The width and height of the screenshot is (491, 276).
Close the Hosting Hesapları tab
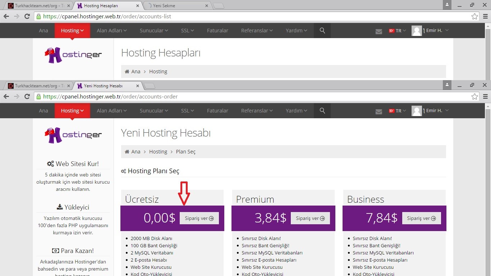(138, 6)
